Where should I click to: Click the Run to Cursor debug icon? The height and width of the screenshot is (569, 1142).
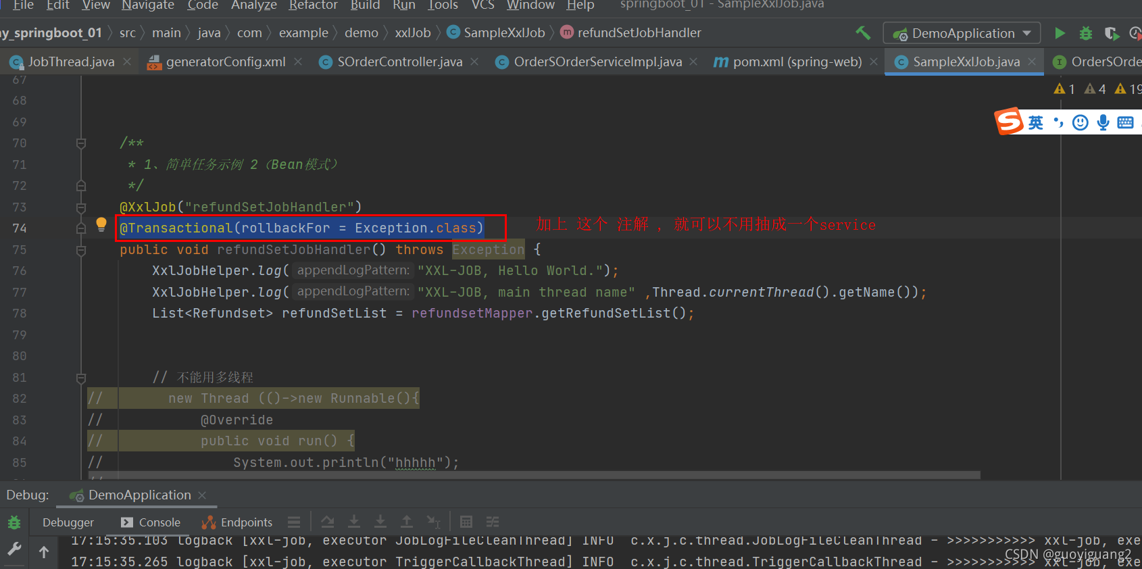click(x=433, y=522)
